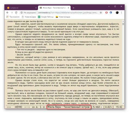The height and width of the screenshot is (113, 129).
Task: Click the vertical scrollbar thumb
Action: click(x=123, y=24)
